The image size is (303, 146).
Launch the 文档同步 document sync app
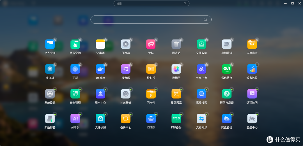(201, 119)
